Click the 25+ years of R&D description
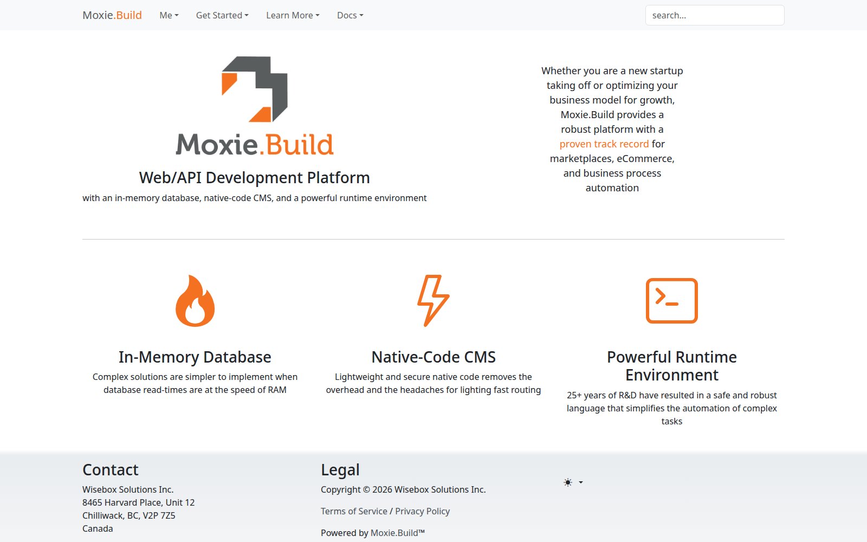Viewport: 867px width, 542px height. click(672, 408)
